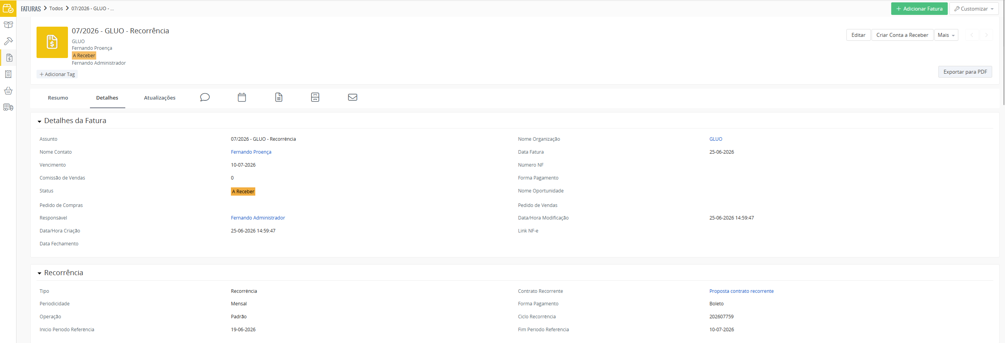Collapse the Detalhes da Fatura section
Image resolution: width=1005 pixels, height=343 pixels.
point(39,122)
